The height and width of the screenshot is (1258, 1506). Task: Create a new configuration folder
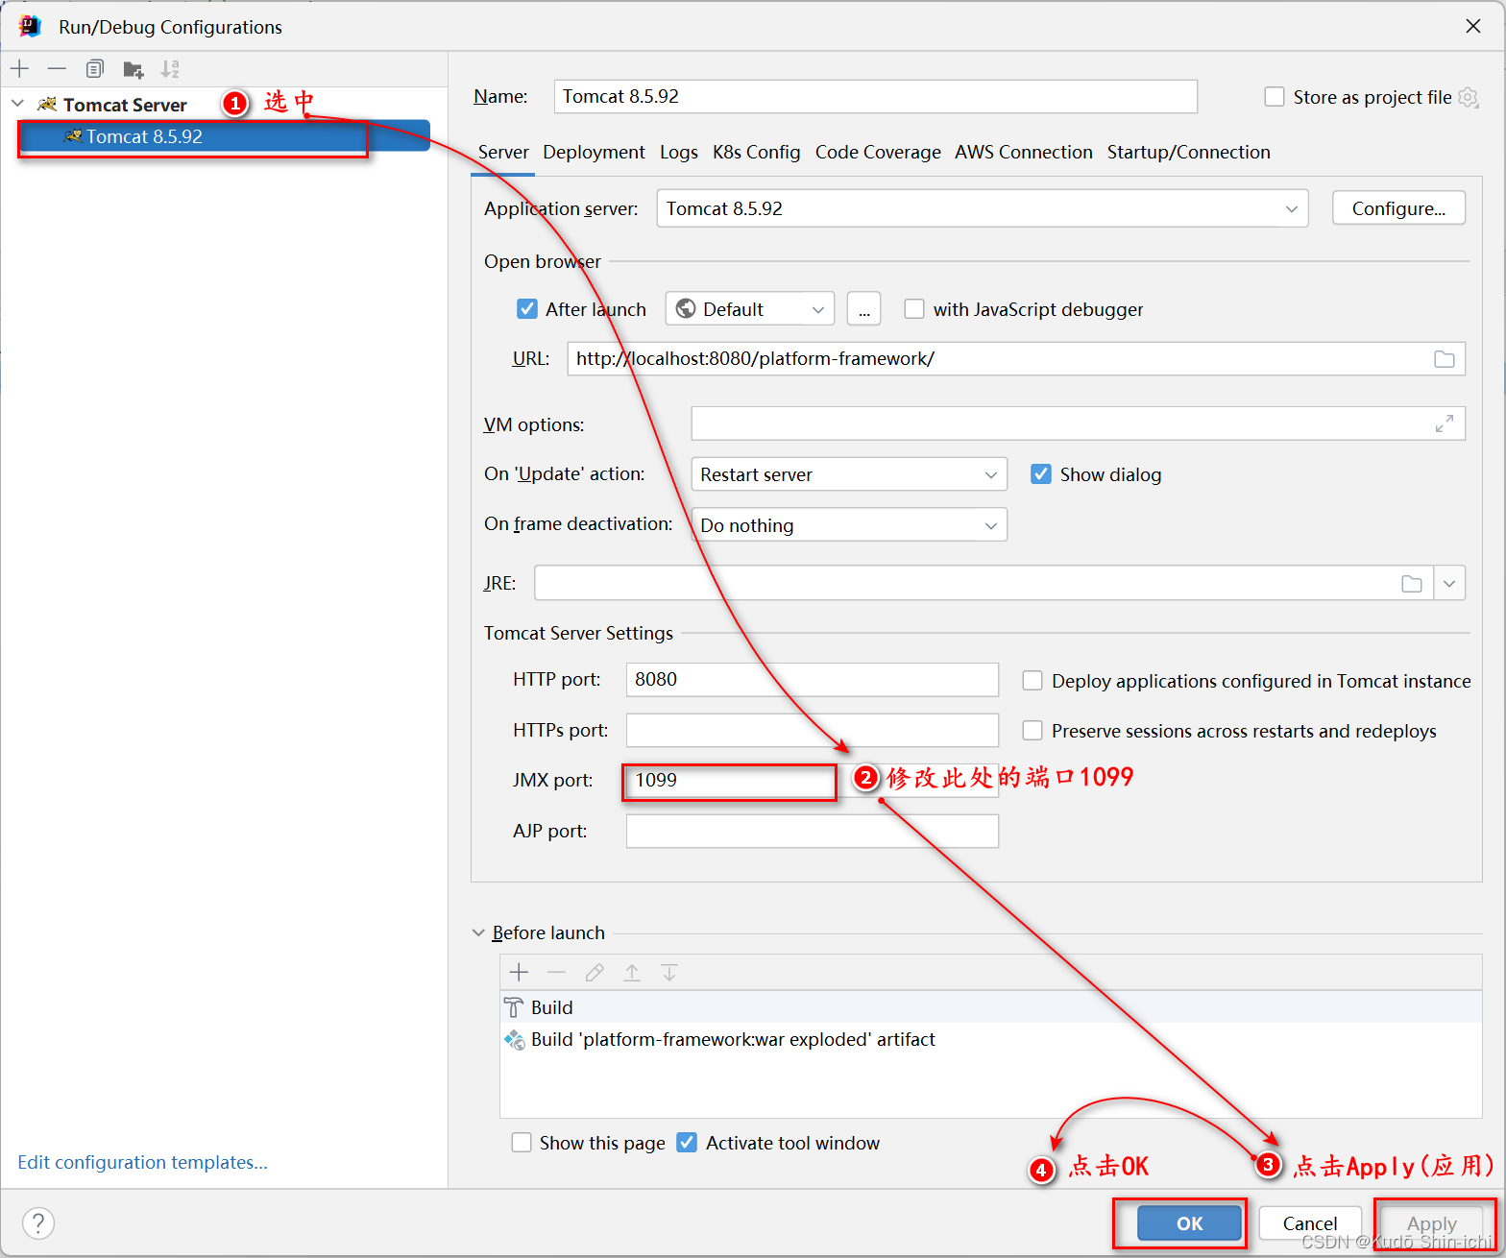pyautogui.click(x=133, y=69)
